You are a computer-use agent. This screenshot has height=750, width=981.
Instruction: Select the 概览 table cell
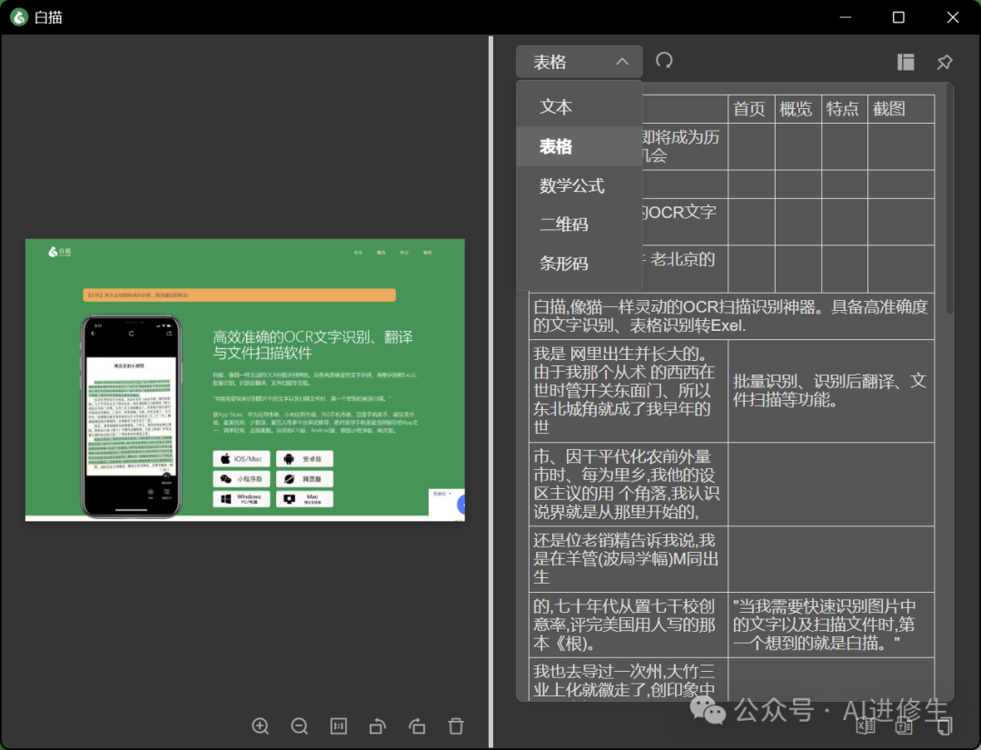click(x=798, y=109)
